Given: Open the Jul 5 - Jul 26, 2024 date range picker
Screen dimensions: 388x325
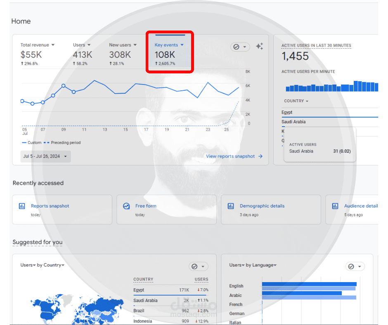Looking at the screenshot, I should pyautogui.click(x=45, y=156).
